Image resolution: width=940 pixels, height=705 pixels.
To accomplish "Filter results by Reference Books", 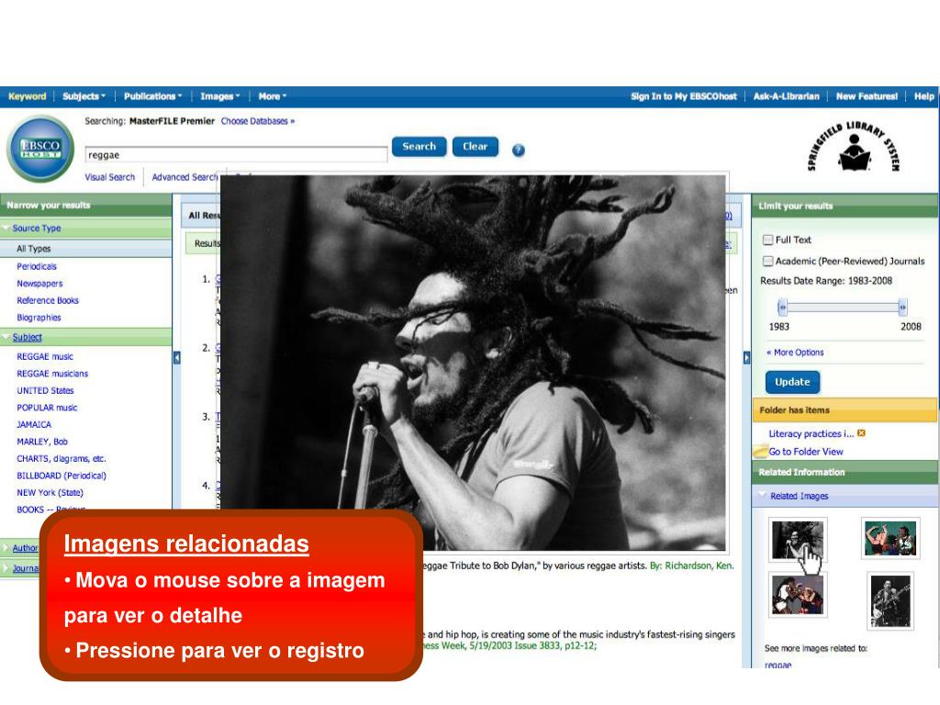I will pos(48,300).
